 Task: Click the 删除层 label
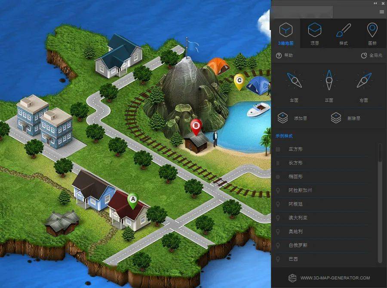354,118
